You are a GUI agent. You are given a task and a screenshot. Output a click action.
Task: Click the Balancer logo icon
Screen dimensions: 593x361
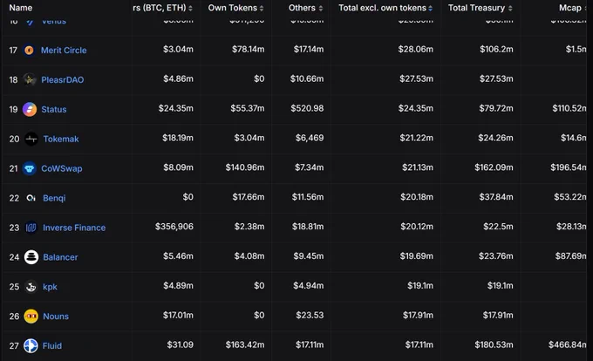pyautogui.click(x=31, y=257)
